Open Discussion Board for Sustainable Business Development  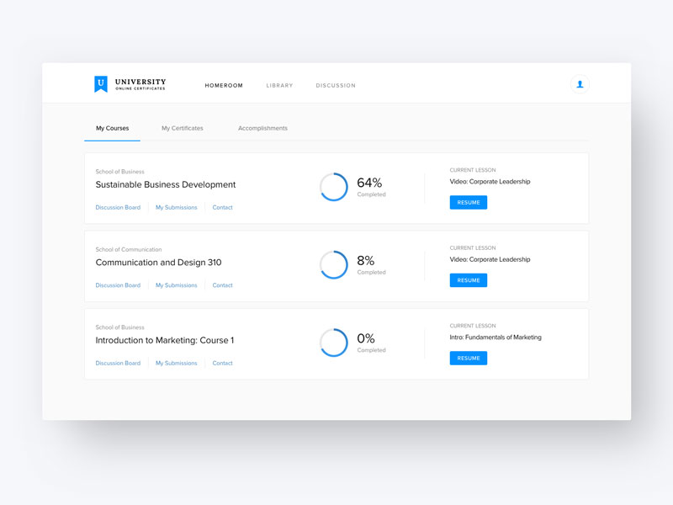pos(118,207)
